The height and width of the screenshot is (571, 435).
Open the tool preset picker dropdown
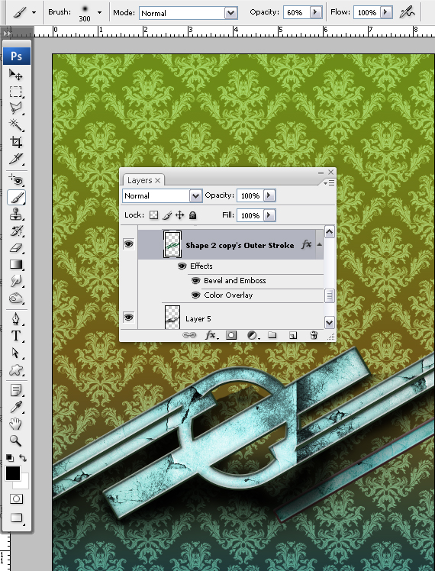tap(34, 12)
